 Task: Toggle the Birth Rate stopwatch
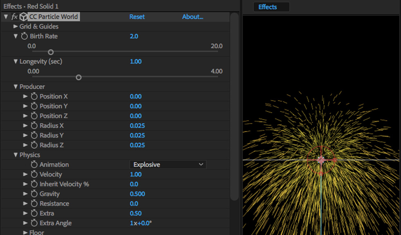[24, 36]
